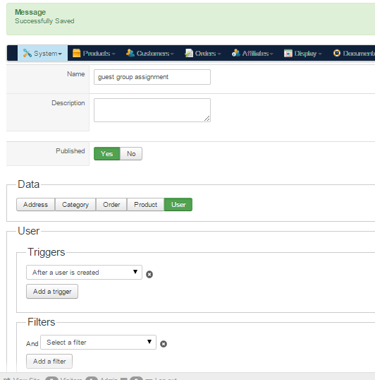375x380 pixels.
Task: Click the Customers people icon
Action: pyautogui.click(x=130, y=53)
